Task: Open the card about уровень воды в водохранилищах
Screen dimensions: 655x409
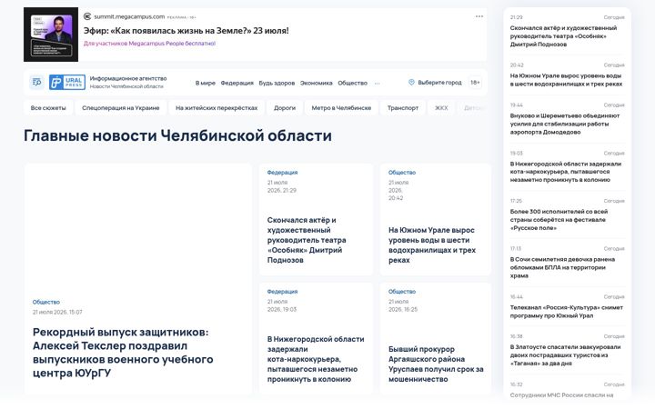Action: [432, 245]
